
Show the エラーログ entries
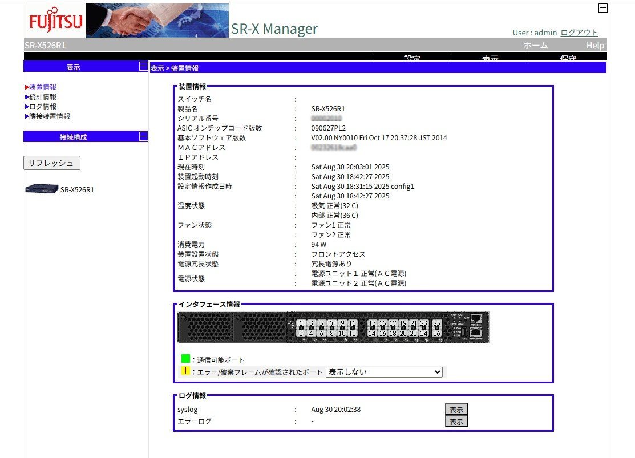(456, 421)
